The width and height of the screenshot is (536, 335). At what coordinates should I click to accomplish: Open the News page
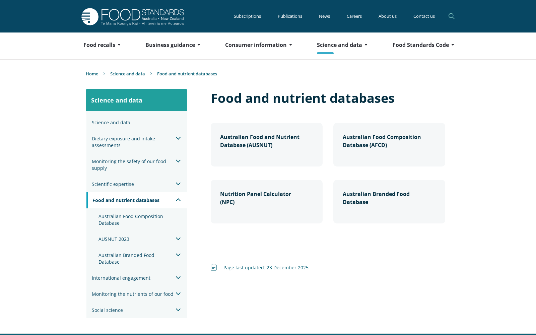point(324,16)
